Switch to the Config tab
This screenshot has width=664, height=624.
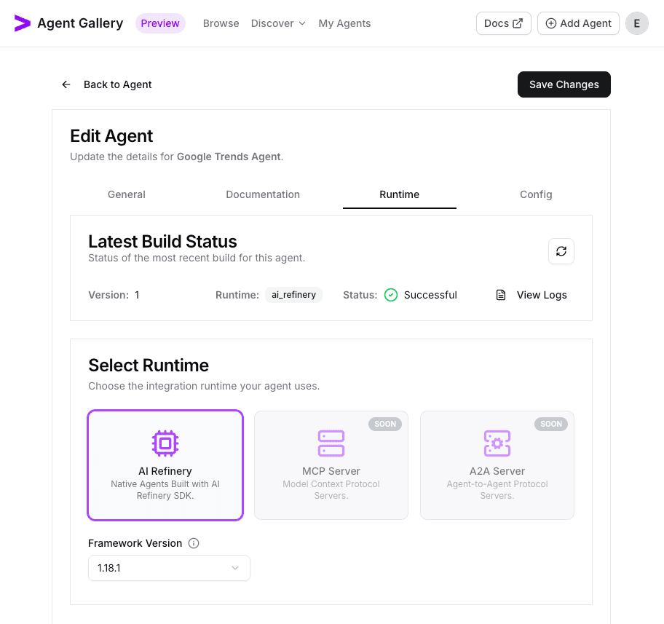(536, 194)
